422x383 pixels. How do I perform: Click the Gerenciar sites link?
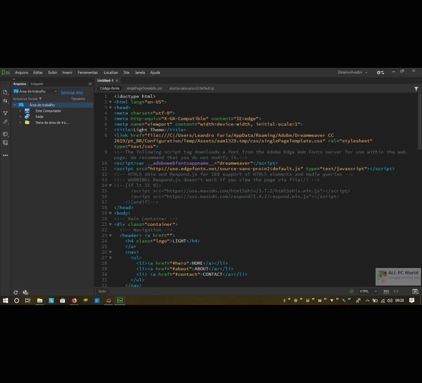[72, 92]
